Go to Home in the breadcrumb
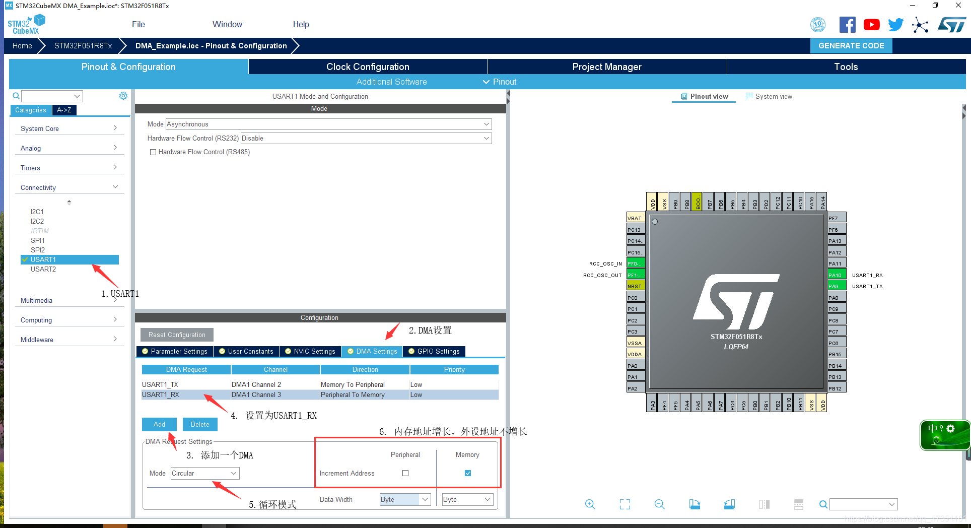Image resolution: width=971 pixels, height=528 pixels. (x=22, y=45)
